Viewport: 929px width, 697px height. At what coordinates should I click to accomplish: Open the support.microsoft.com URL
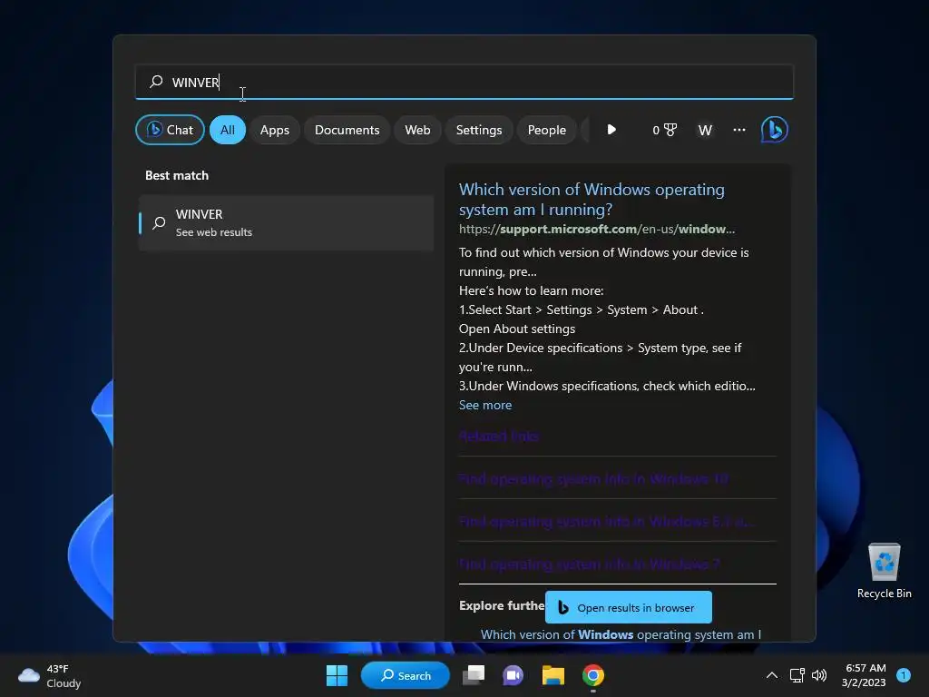pyautogui.click(x=597, y=230)
